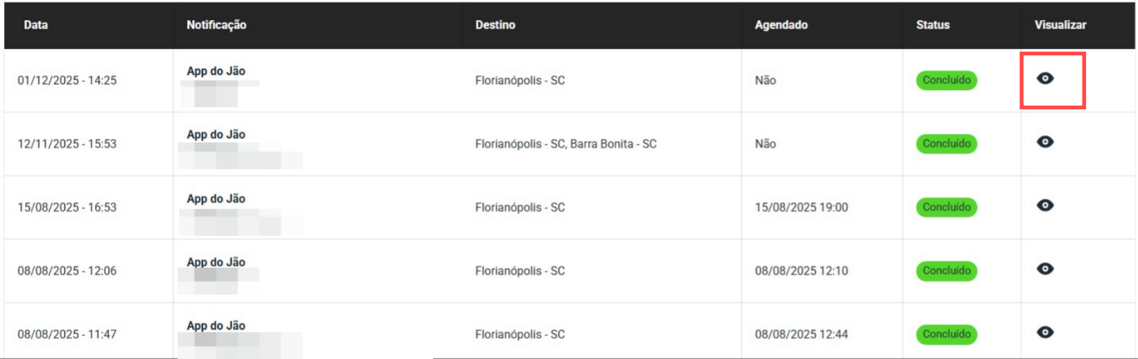The image size is (1138, 359).
Task: Open eye icon for 12/11/2025 notification
Action: [x=1045, y=142]
